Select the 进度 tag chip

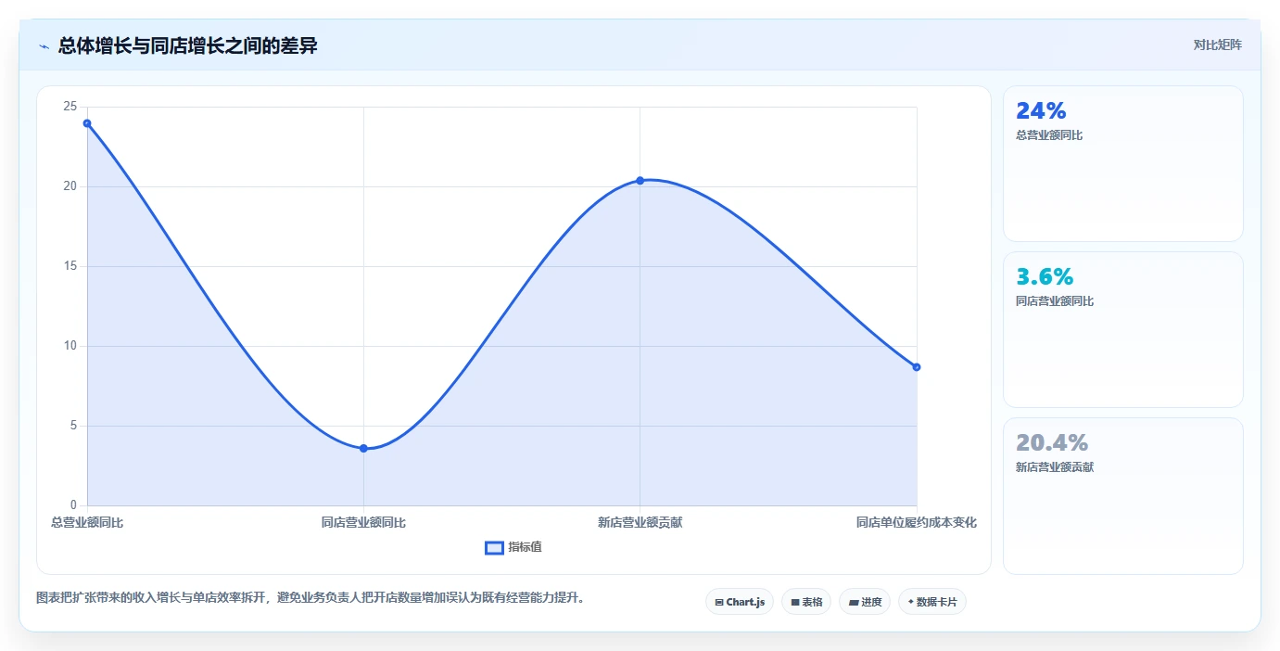[865, 602]
